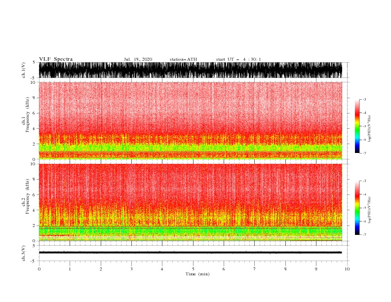Click the ch.1(V) waveform axis label

24,70
